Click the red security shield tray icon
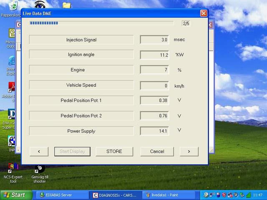 (x=224, y=195)
